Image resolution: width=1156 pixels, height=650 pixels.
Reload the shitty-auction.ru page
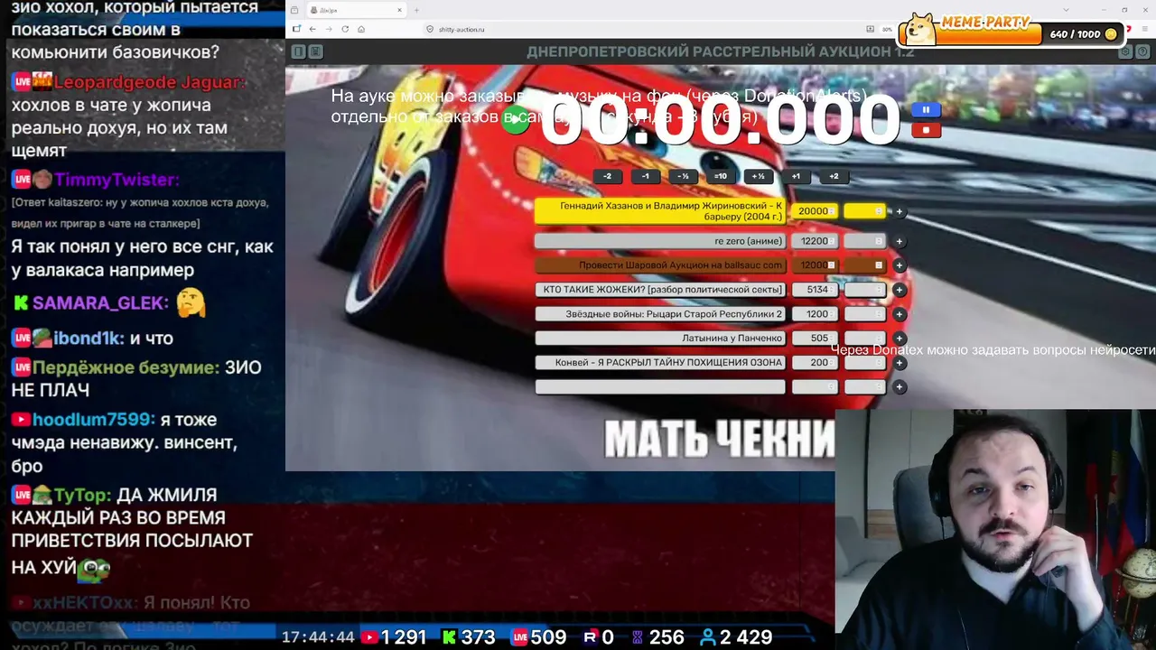click(x=345, y=29)
